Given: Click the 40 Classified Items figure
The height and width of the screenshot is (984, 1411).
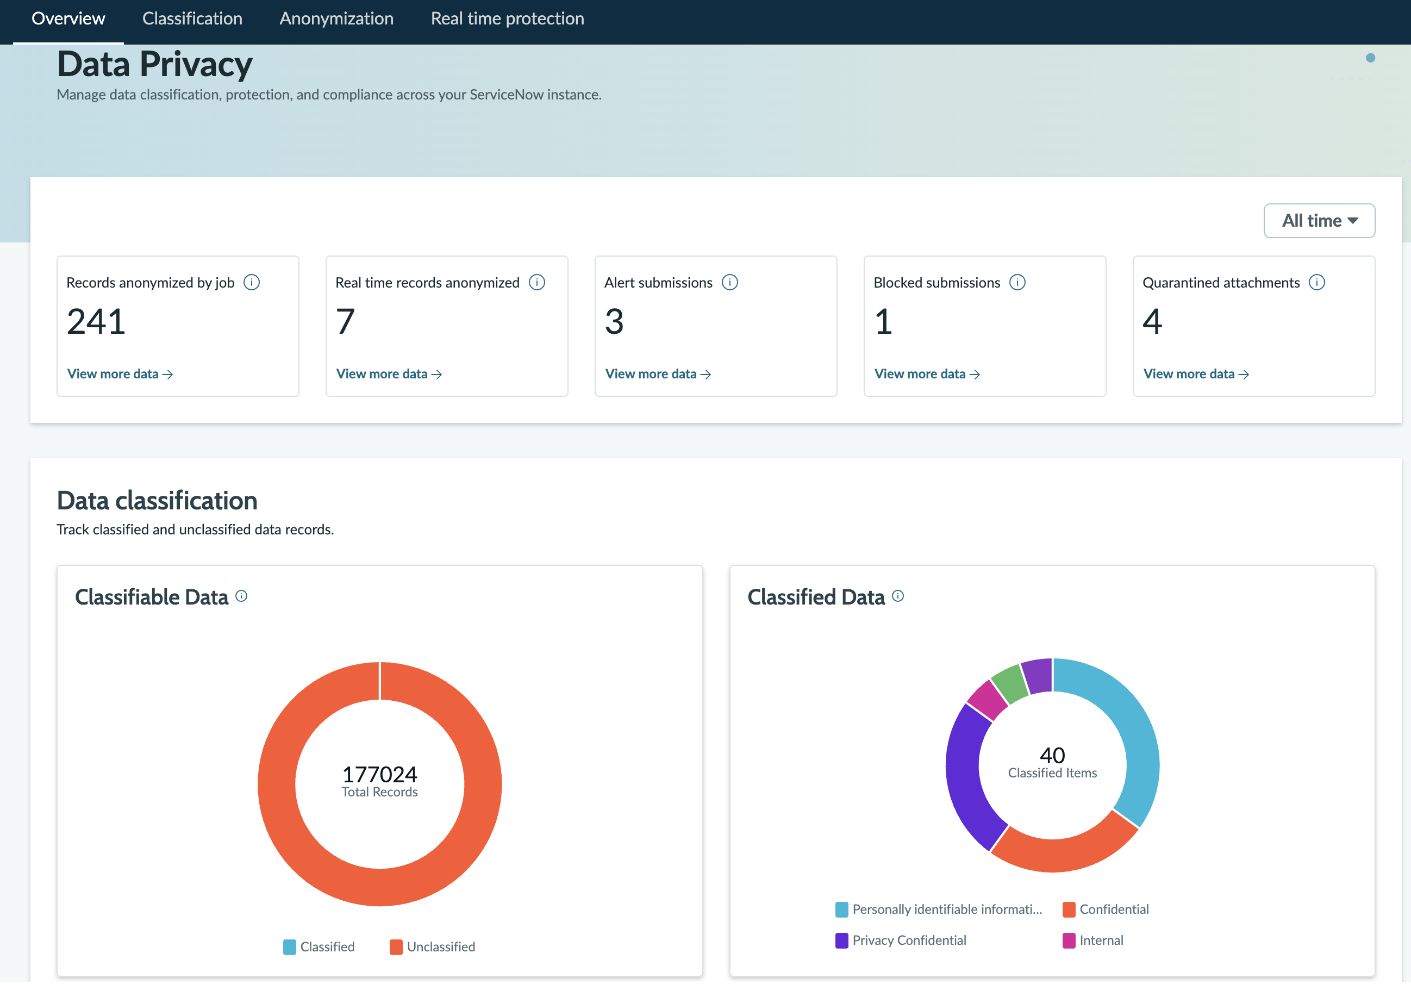Looking at the screenshot, I should (x=1052, y=756).
